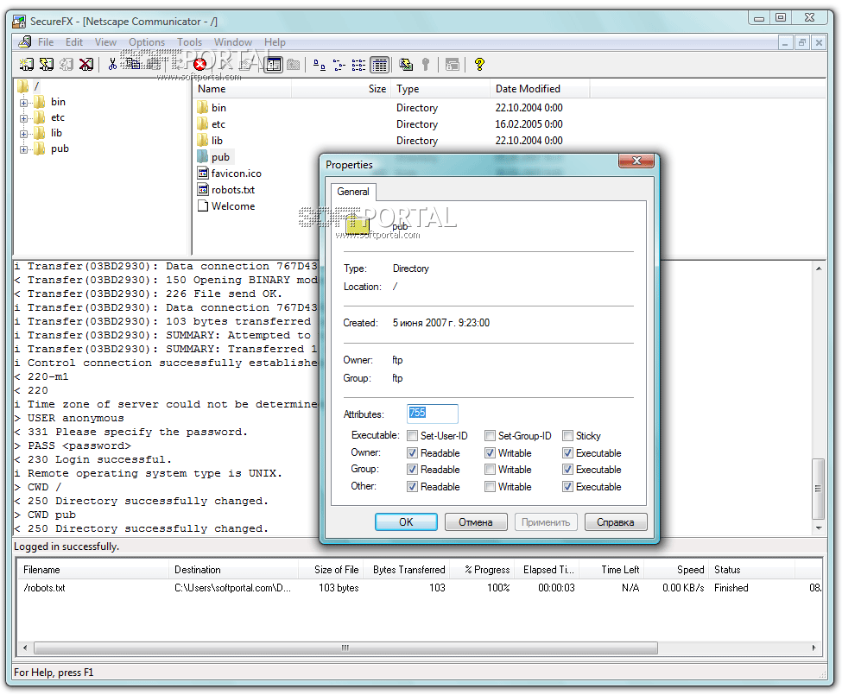Select the /robots.txt transfer queue row

420,588
